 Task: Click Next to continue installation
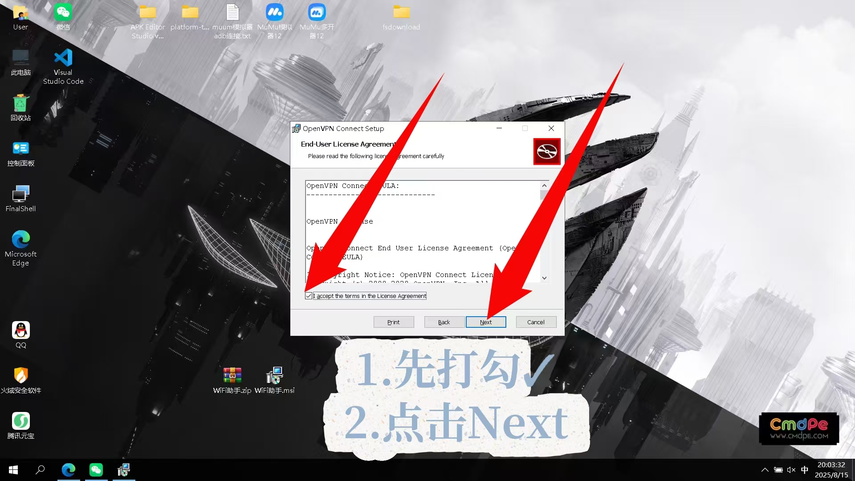[486, 322]
